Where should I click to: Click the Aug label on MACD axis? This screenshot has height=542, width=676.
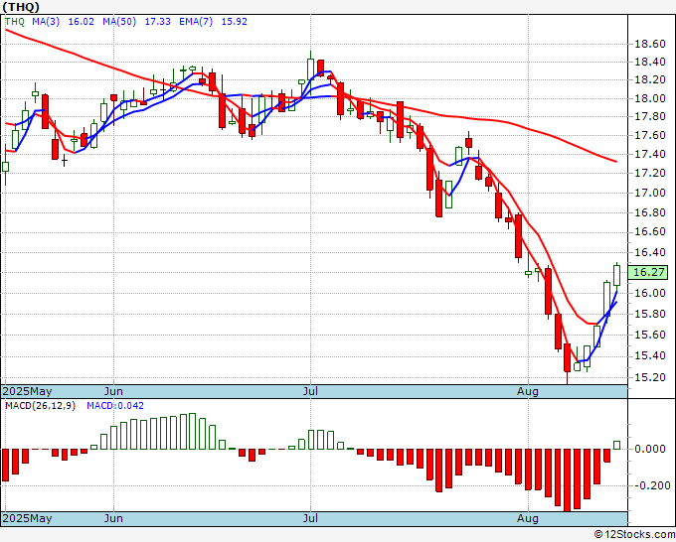click(x=528, y=518)
